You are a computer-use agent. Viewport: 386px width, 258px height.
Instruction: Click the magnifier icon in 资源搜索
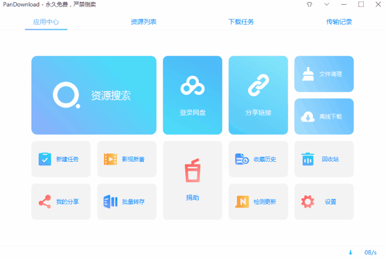pos(66,95)
